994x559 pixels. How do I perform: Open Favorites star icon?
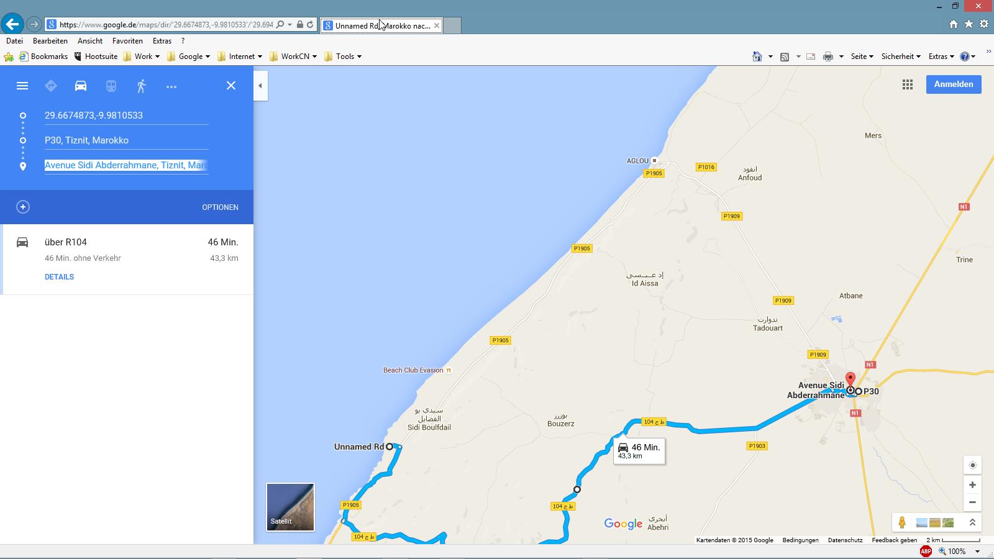coord(969,24)
